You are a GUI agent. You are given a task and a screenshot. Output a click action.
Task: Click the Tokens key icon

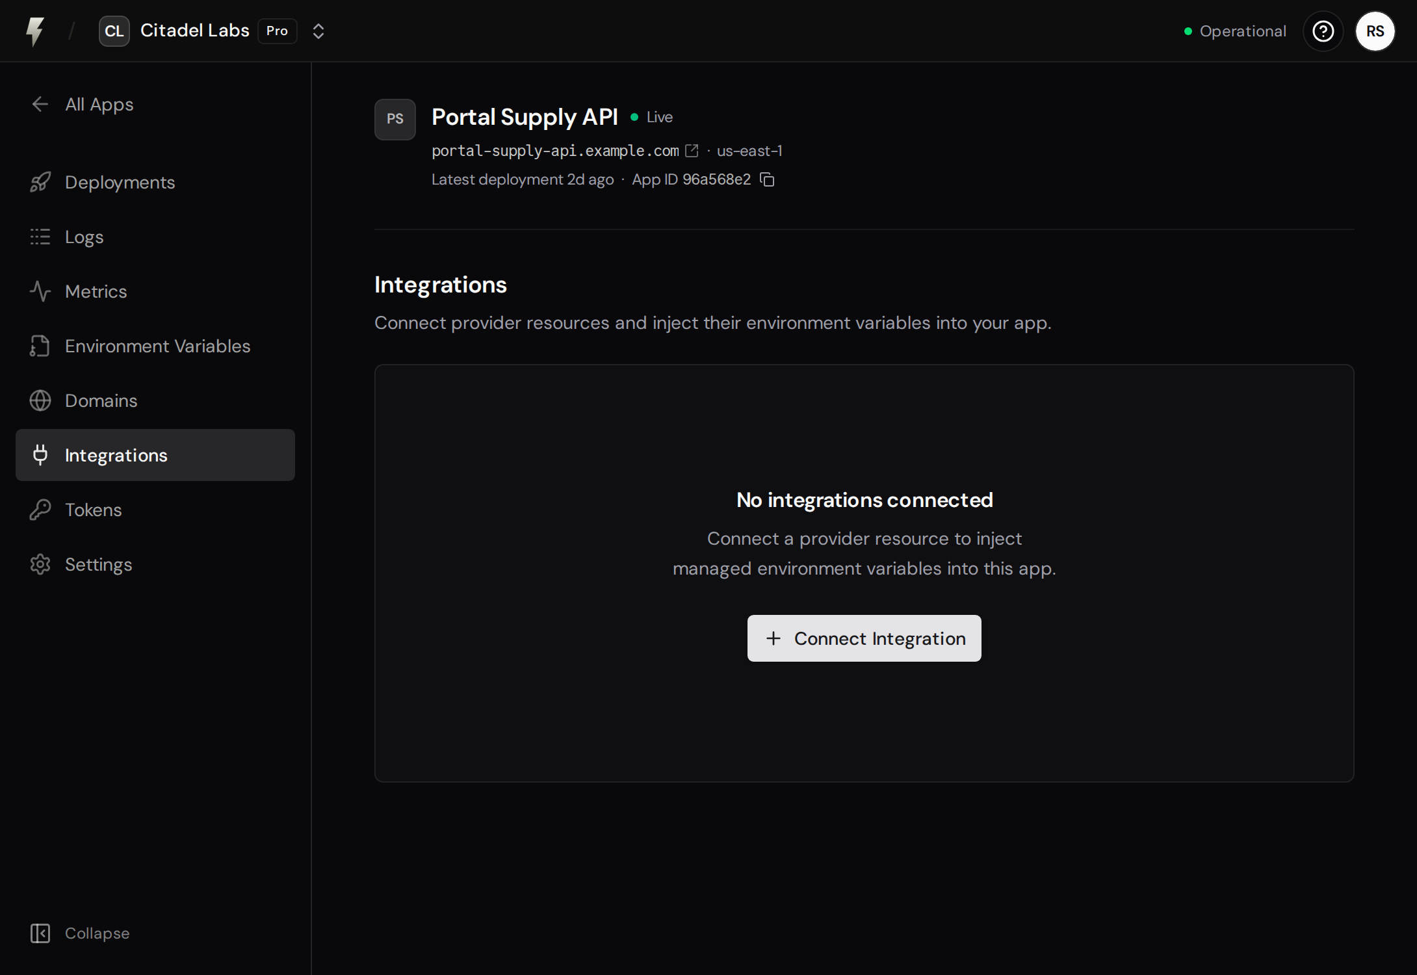tap(40, 510)
